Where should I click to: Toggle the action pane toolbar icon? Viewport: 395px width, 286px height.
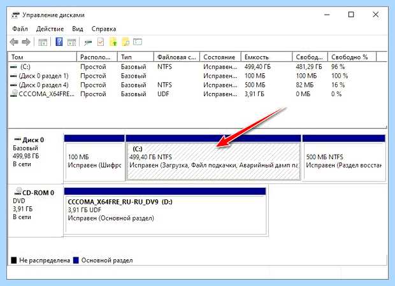coord(72,42)
